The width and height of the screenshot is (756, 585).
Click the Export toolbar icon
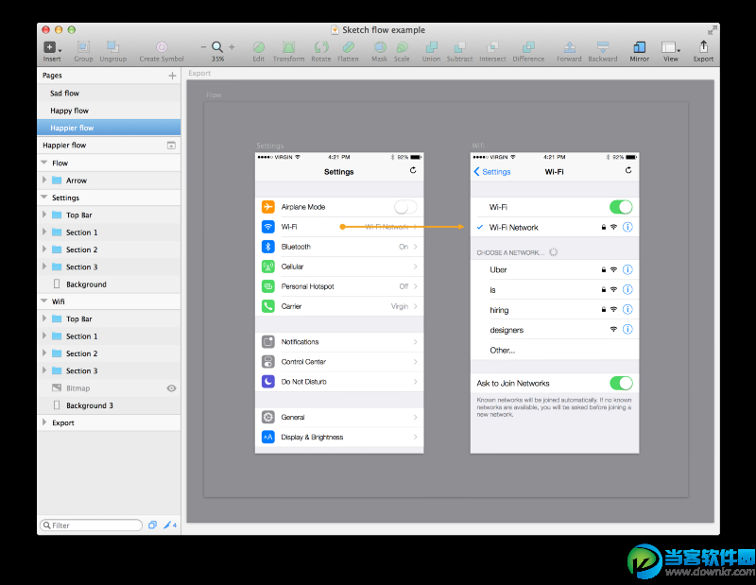(703, 46)
